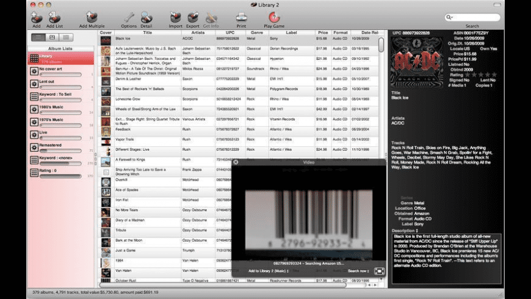Switch to plain list view mode
The width and height of the screenshot is (531, 299).
38,38
